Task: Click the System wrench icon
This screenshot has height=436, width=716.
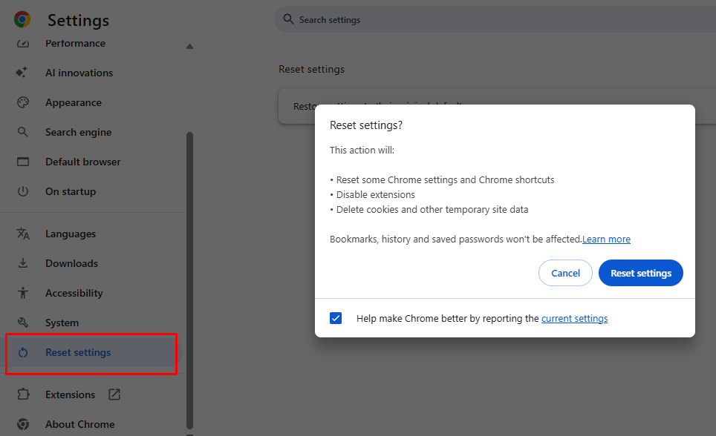Action: [x=22, y=323]
